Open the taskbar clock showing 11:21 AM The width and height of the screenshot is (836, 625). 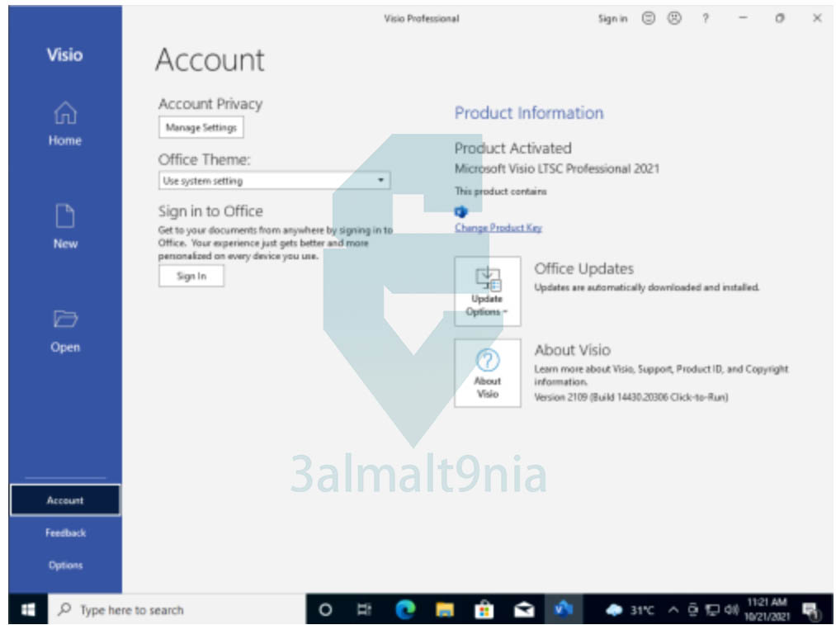[767, 609]
